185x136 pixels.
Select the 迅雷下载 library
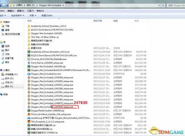[9, 58]
